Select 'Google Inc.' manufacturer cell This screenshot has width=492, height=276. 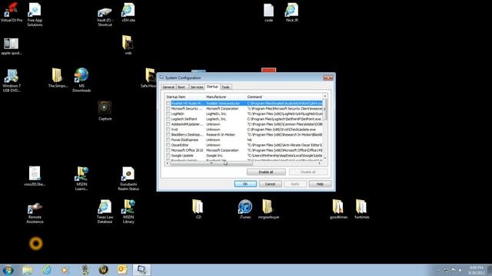(x=214, y=156)
